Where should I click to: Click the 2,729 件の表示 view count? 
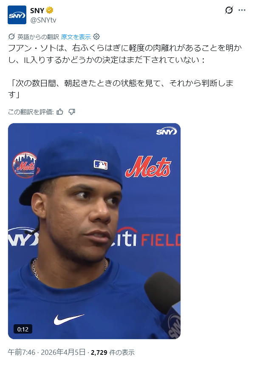(x=113, y=352)
